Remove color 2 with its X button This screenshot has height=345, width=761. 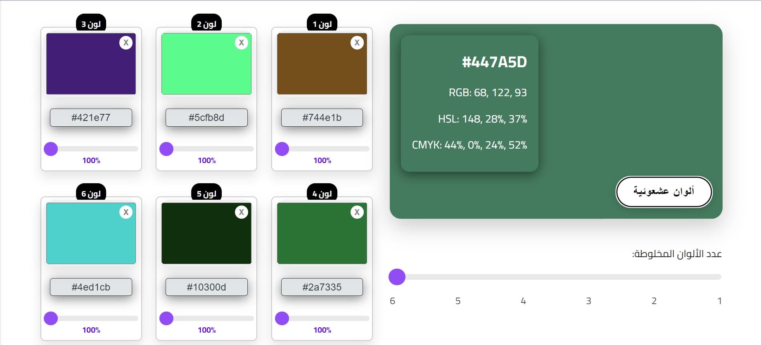(x=242, y=43)
